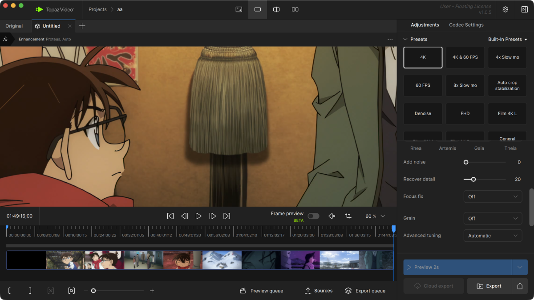Click the share export icon
The width and height of the screenshot is (534, 300).
pos(520,286)
